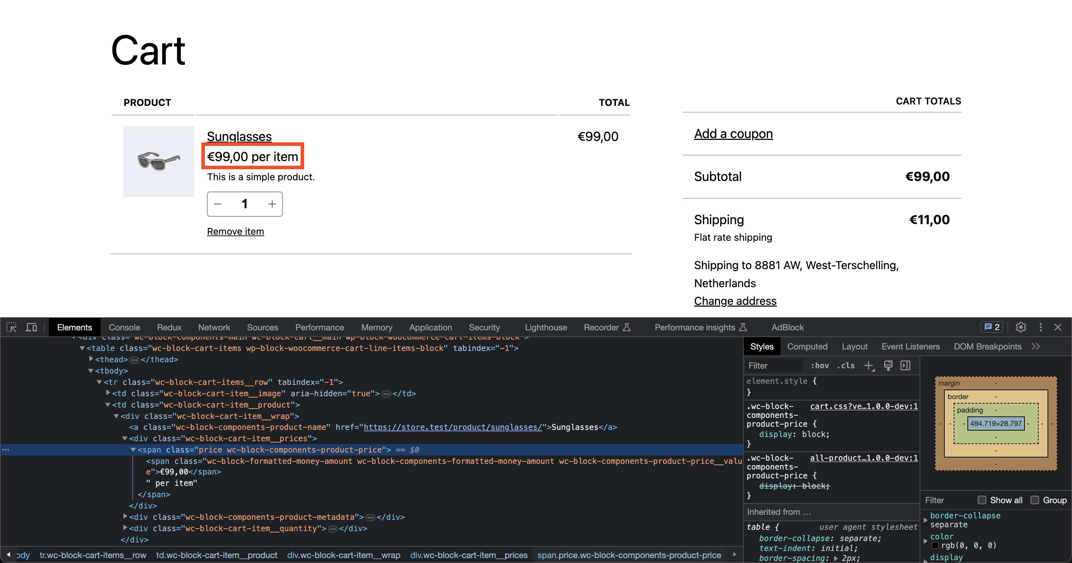
Task: Open the issues counter badge
Action: click(992, 327)
